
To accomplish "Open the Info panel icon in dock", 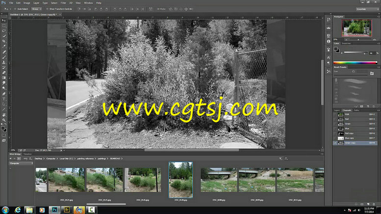I will pyautogui.click(x=329, y=42).
